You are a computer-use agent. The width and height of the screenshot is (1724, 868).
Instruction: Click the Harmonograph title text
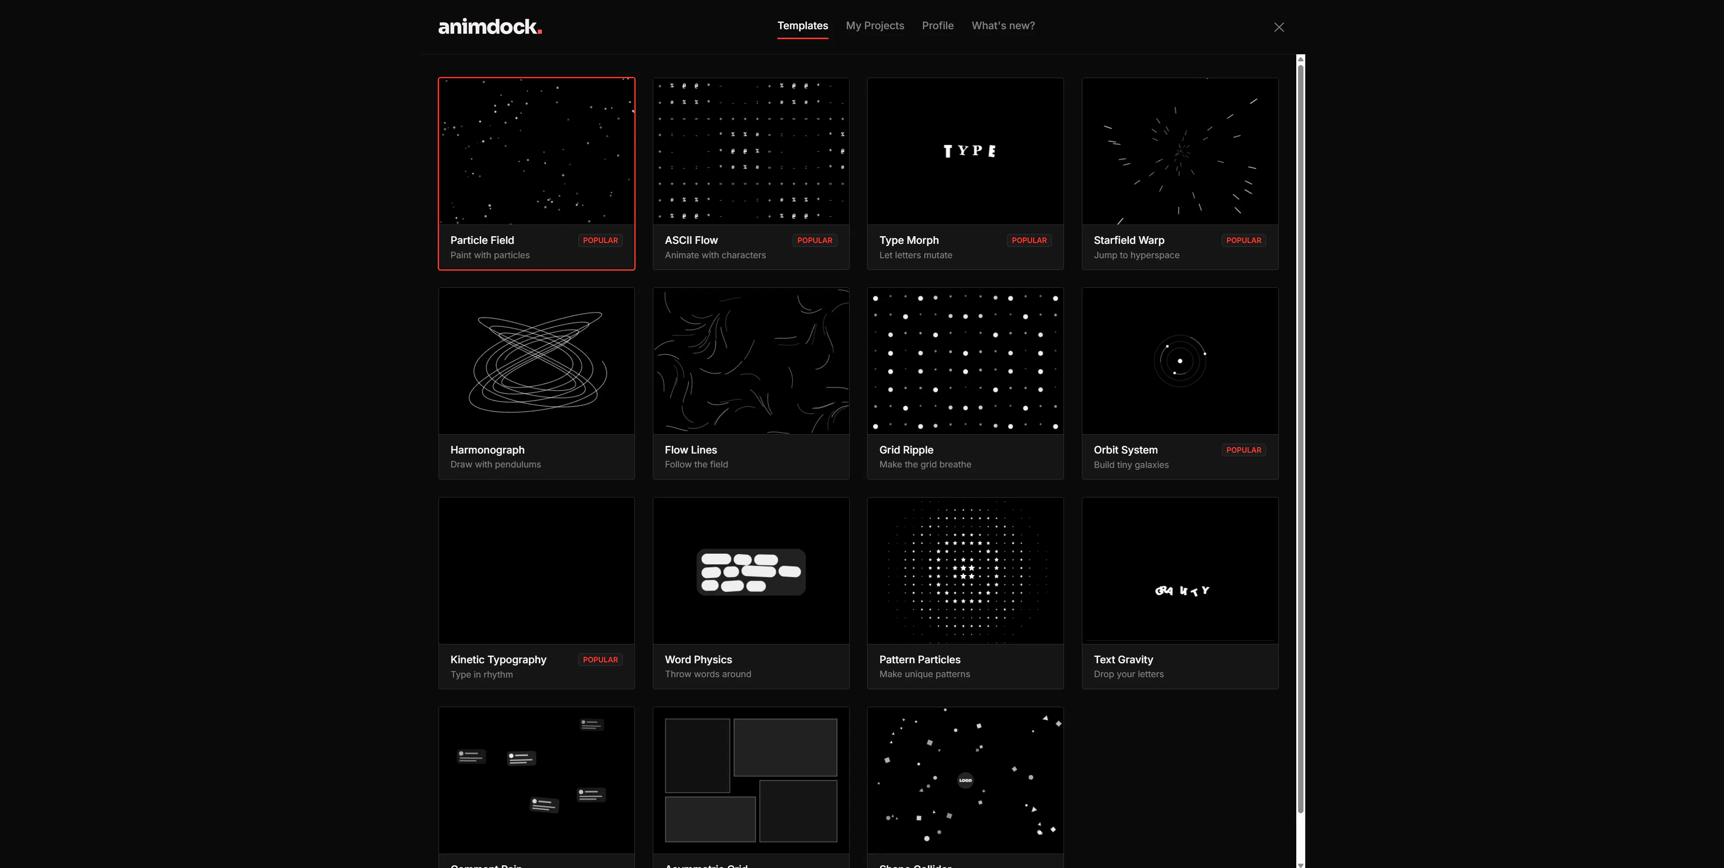tap(487, 450)
